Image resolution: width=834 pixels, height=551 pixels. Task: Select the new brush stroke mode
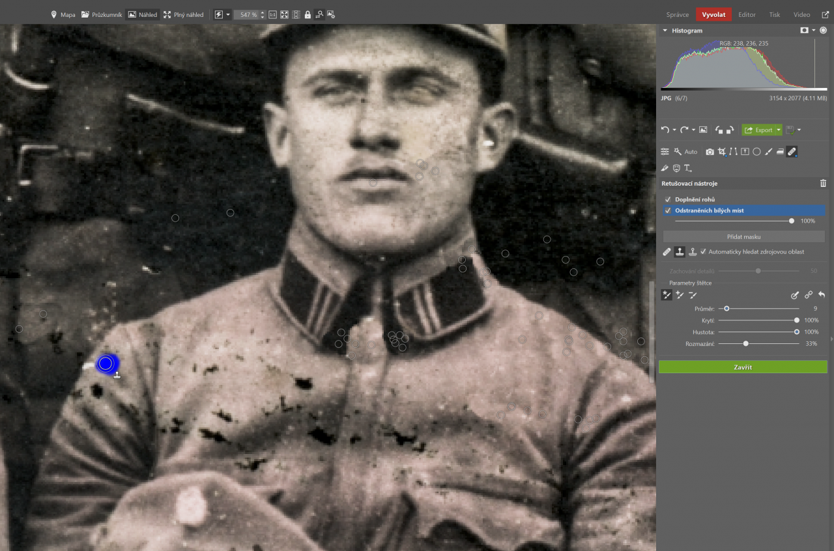[x=667, y=295]
